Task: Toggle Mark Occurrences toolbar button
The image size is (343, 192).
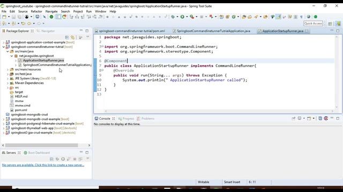Action: click(278, 17)
